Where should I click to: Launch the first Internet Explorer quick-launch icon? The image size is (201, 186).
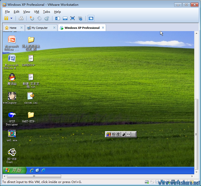pyautogui.click(x=32, y=170)
